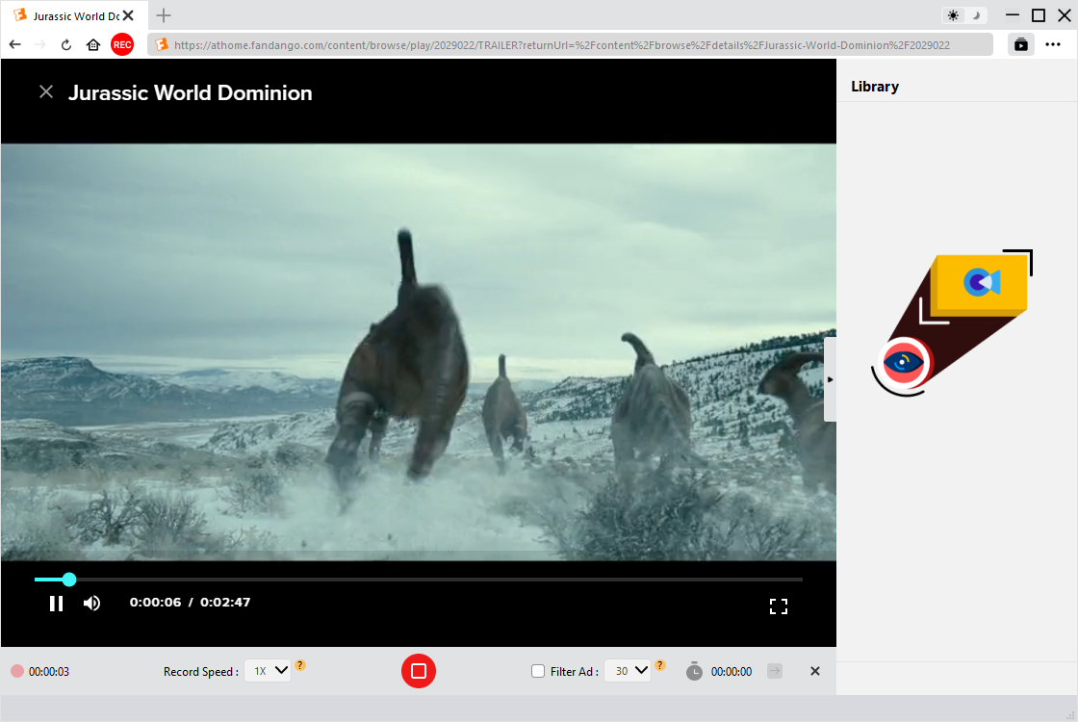Stop recording with the red stop button
This screenshot has width=1078, height=722.
coord(419,671)
